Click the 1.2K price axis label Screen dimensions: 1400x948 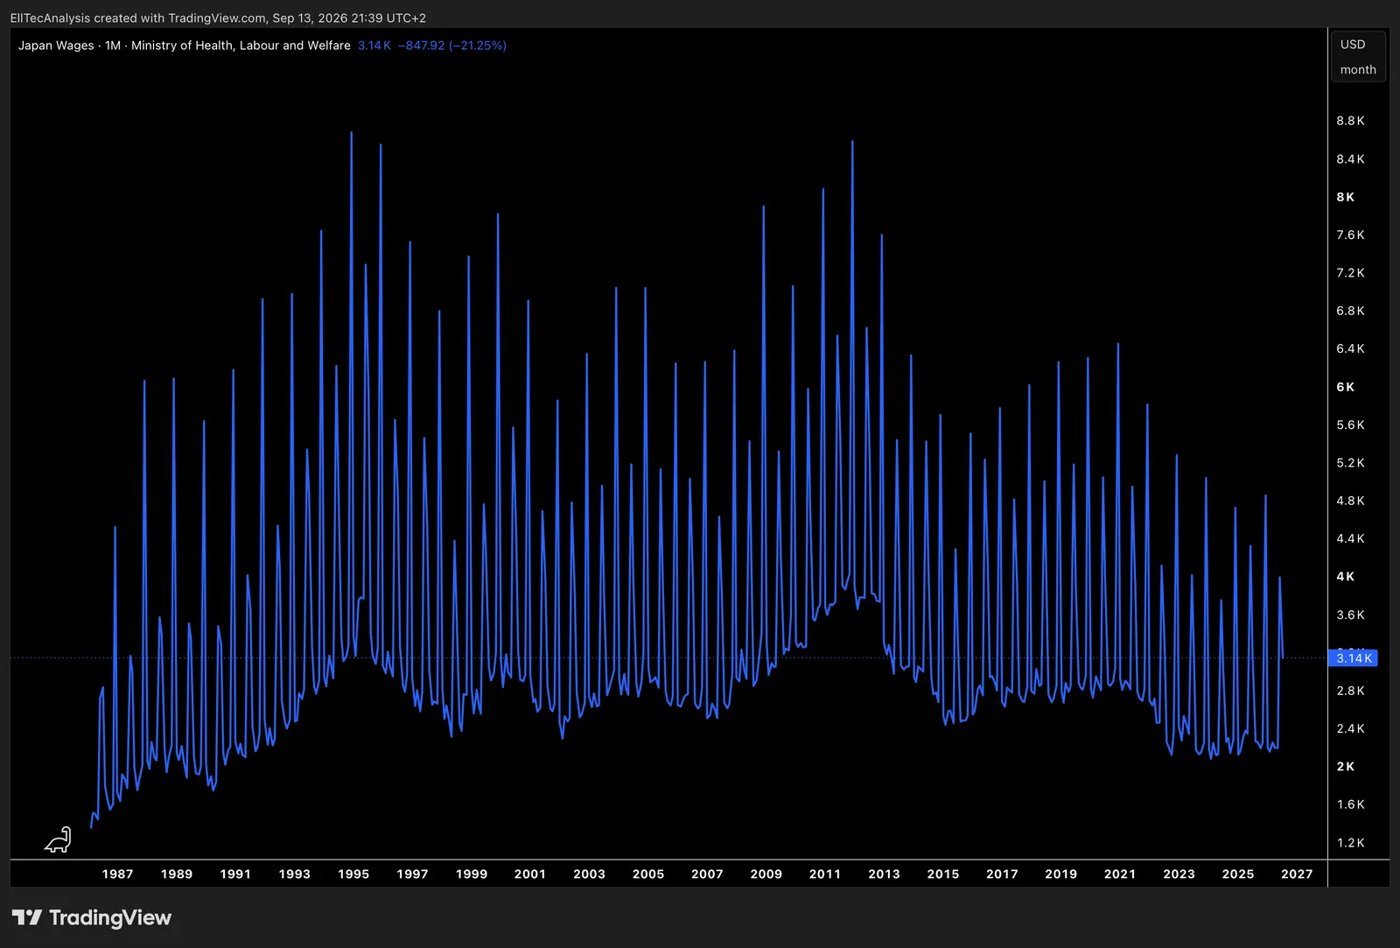1350,843
